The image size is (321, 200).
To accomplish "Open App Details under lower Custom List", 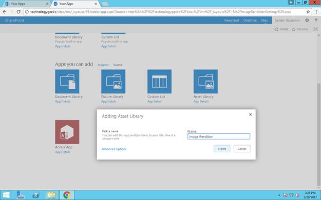I will coord(155,102).
